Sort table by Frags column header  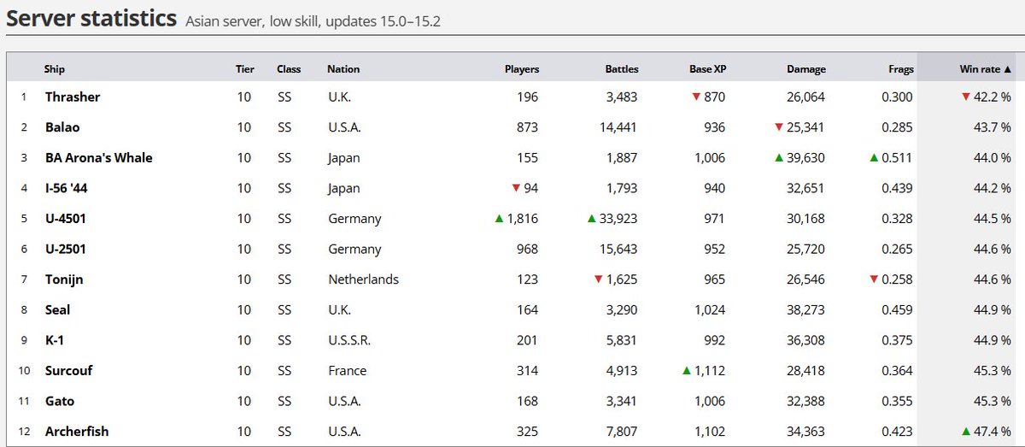click(x=900, y=69)
